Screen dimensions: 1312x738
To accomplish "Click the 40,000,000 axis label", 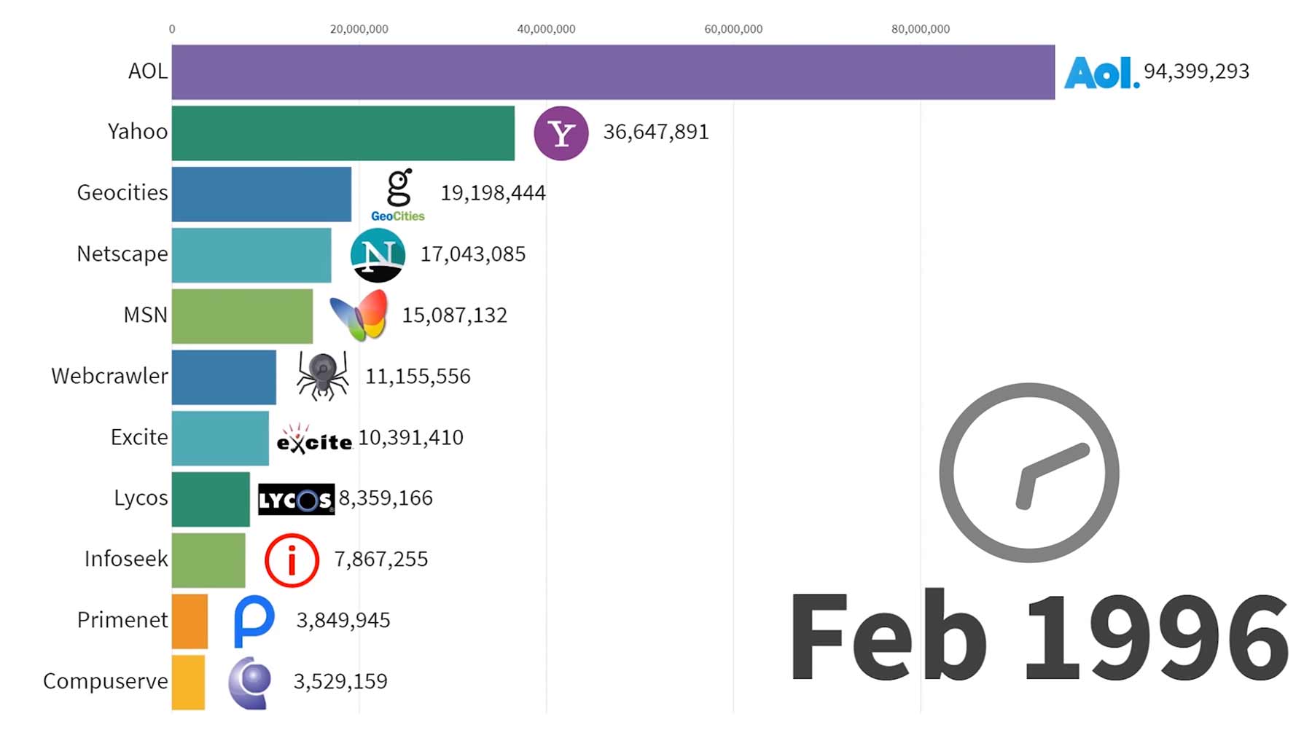I will tap(546, 29).
